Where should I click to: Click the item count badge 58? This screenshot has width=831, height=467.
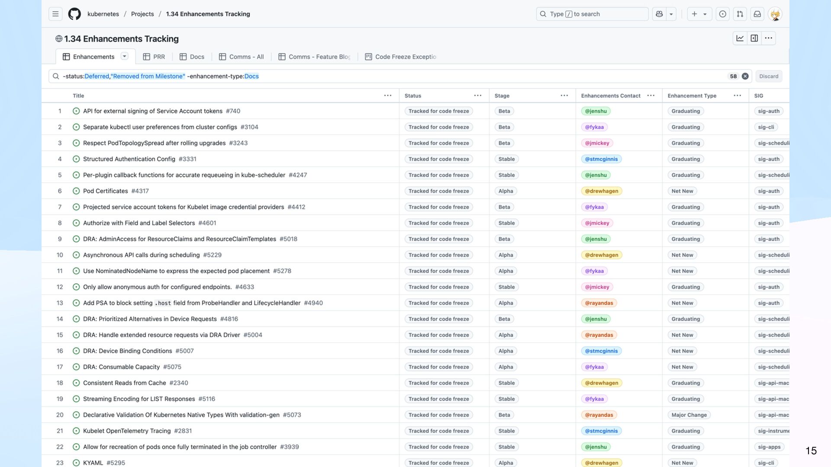pos(733,76)
